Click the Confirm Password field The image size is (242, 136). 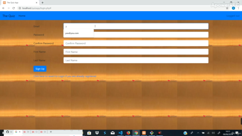pos(136,43)
